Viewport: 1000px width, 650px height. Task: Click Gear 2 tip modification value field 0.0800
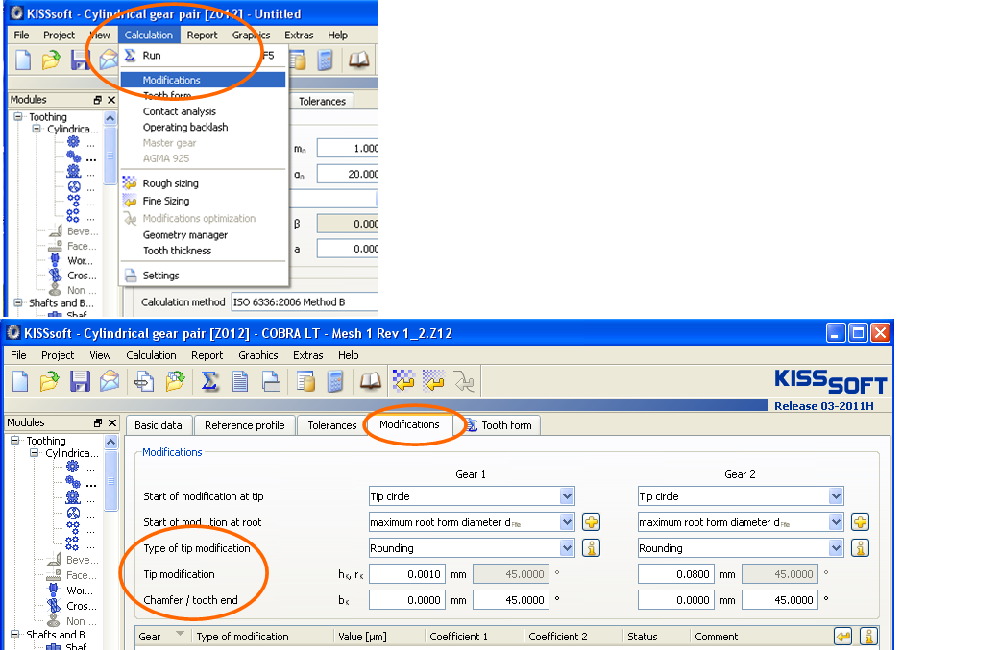point(676,574)
